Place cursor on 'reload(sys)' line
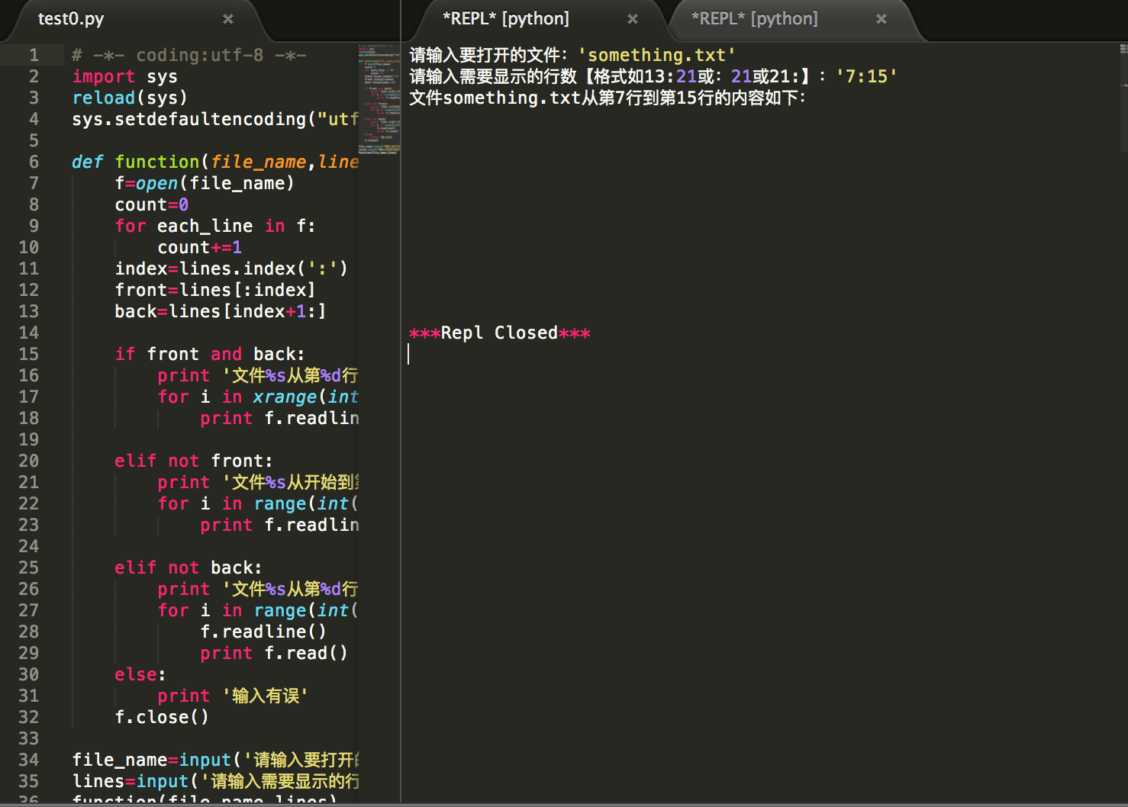Image resolution: width=1128 pixels, height=807 pixels. (129, 98)
